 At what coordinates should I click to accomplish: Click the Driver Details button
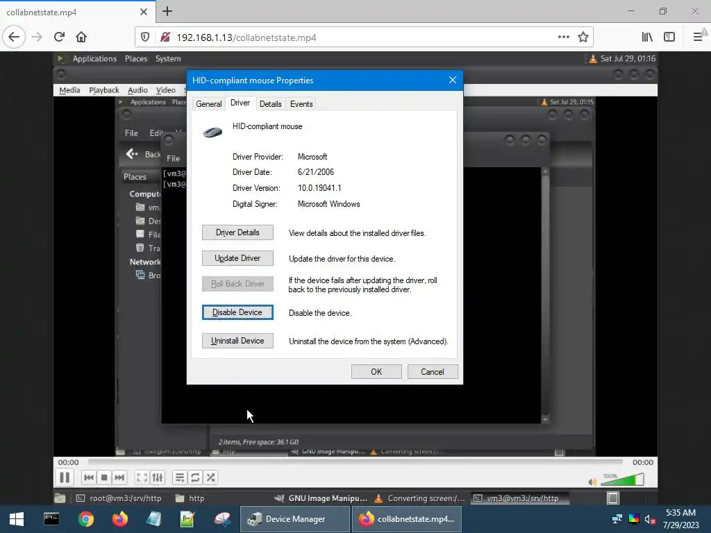pos(237,232)
